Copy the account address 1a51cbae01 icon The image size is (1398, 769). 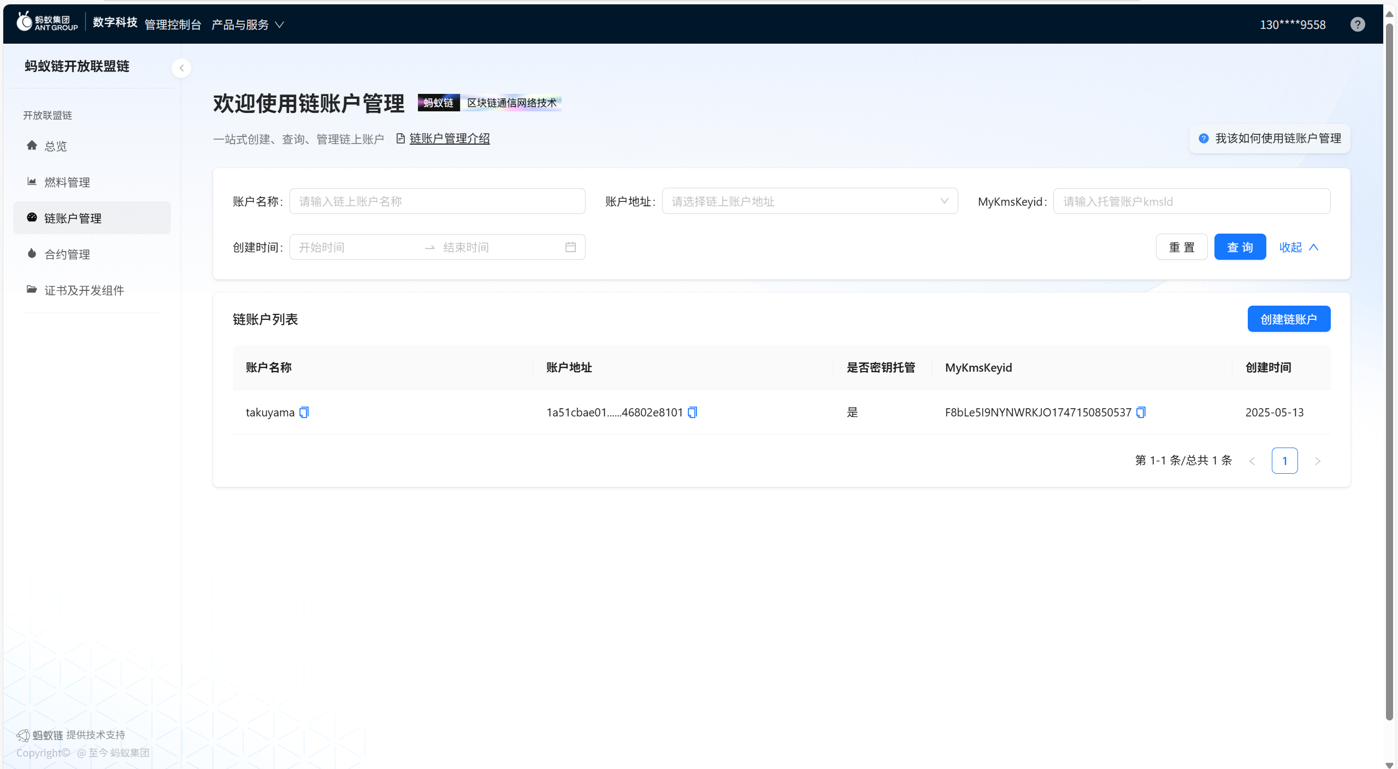point(692,412)
